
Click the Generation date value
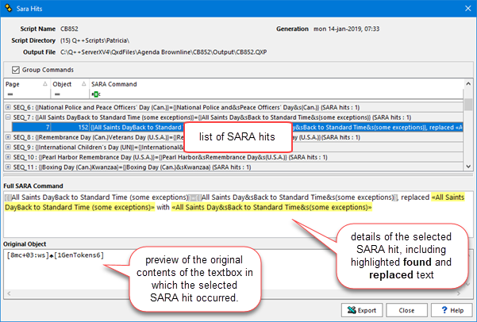click(x=347, y=29)
